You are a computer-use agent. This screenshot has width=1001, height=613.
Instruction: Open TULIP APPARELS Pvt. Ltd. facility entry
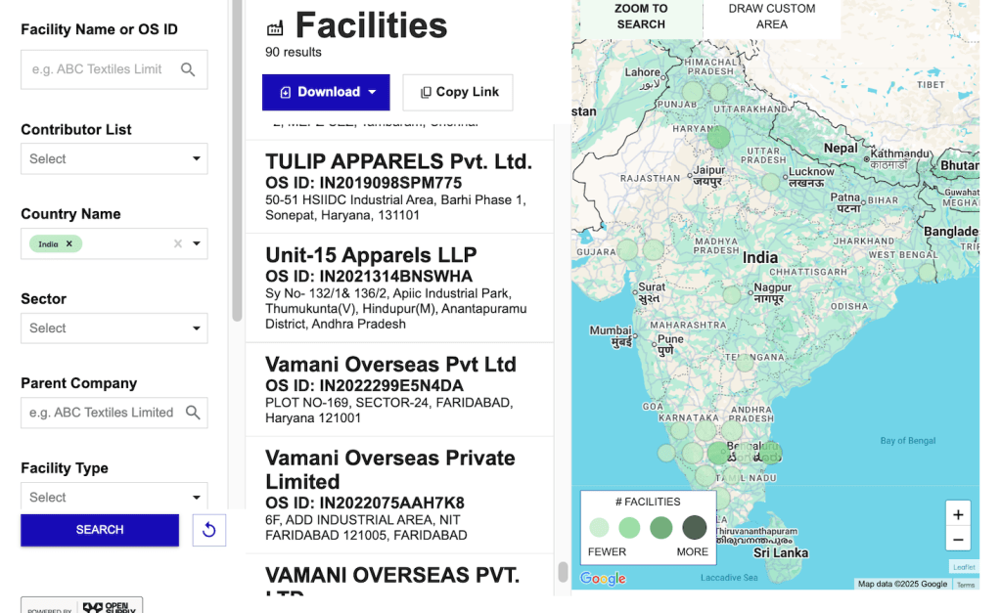[398, 161]
